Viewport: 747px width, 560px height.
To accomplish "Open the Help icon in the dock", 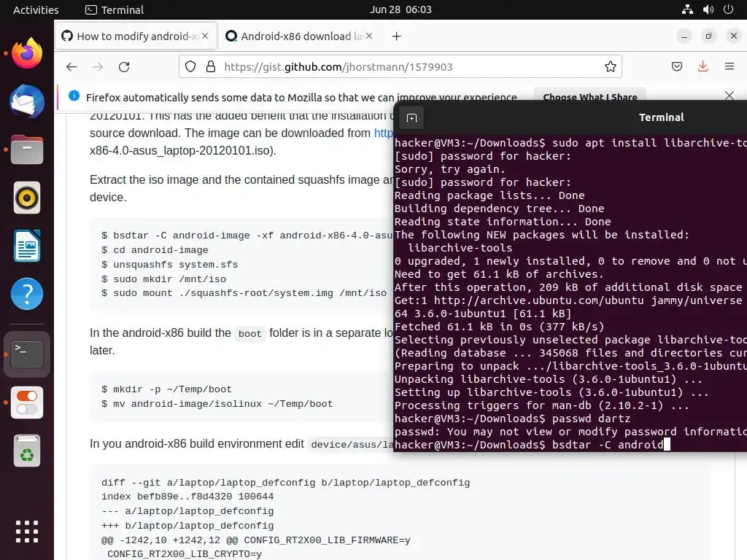I will [27, 294].
